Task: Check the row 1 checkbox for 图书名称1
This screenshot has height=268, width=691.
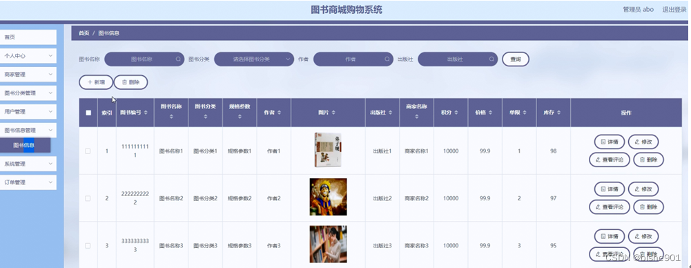Action: (x=88, y=151)
